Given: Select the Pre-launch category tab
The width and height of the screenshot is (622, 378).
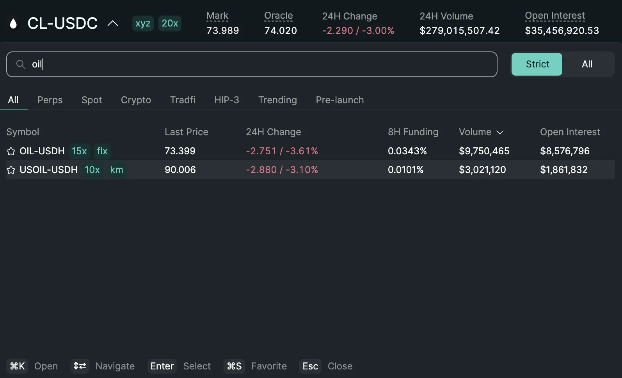Looking at the screenshot, I should [339, 100].
